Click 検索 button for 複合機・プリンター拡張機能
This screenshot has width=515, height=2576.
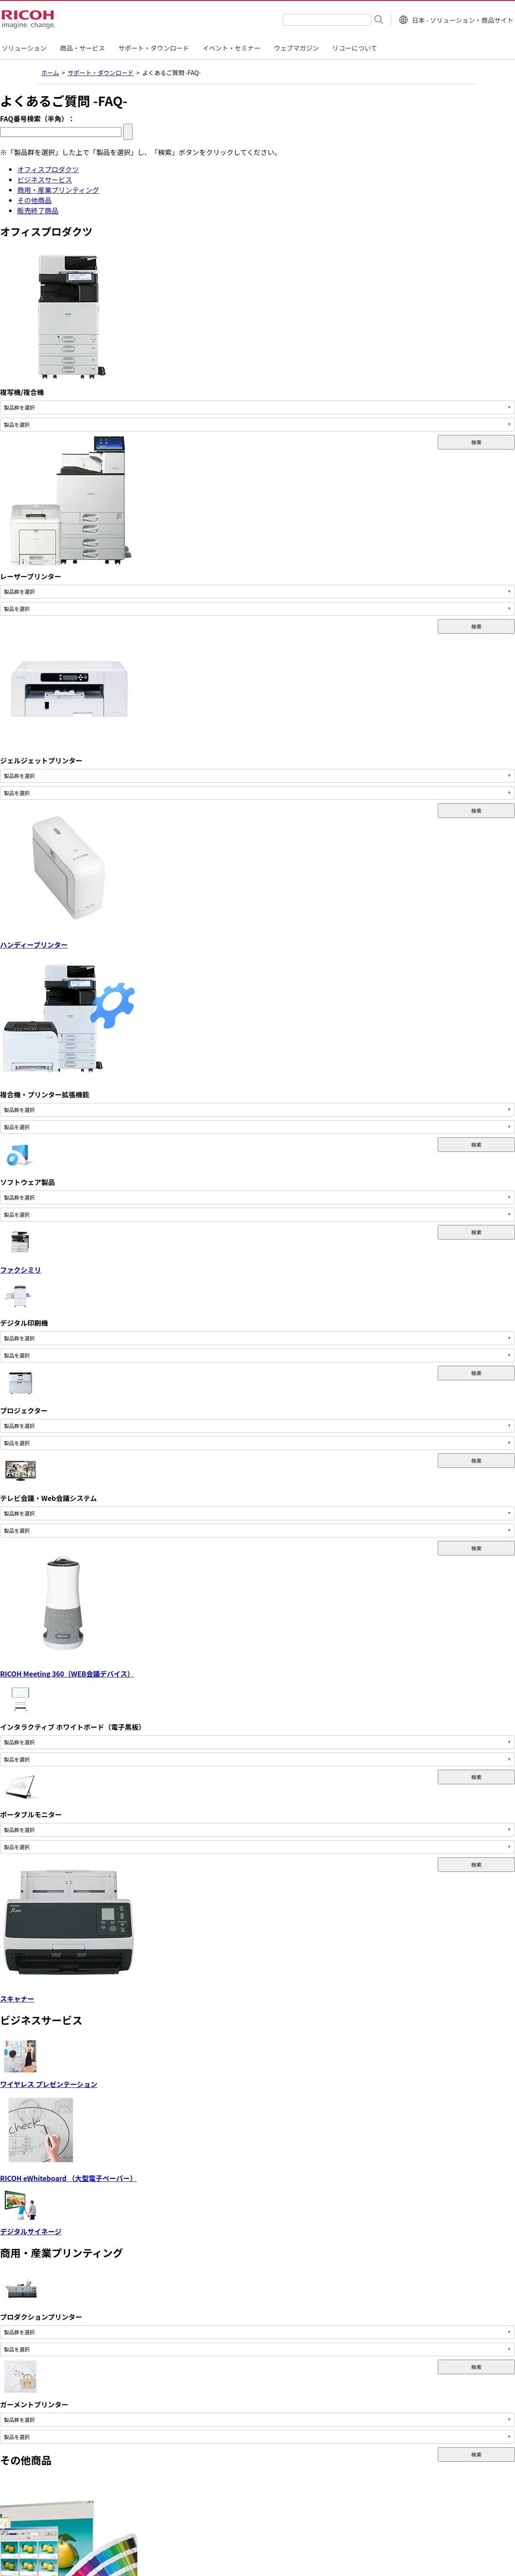(x=476, y=1144)
